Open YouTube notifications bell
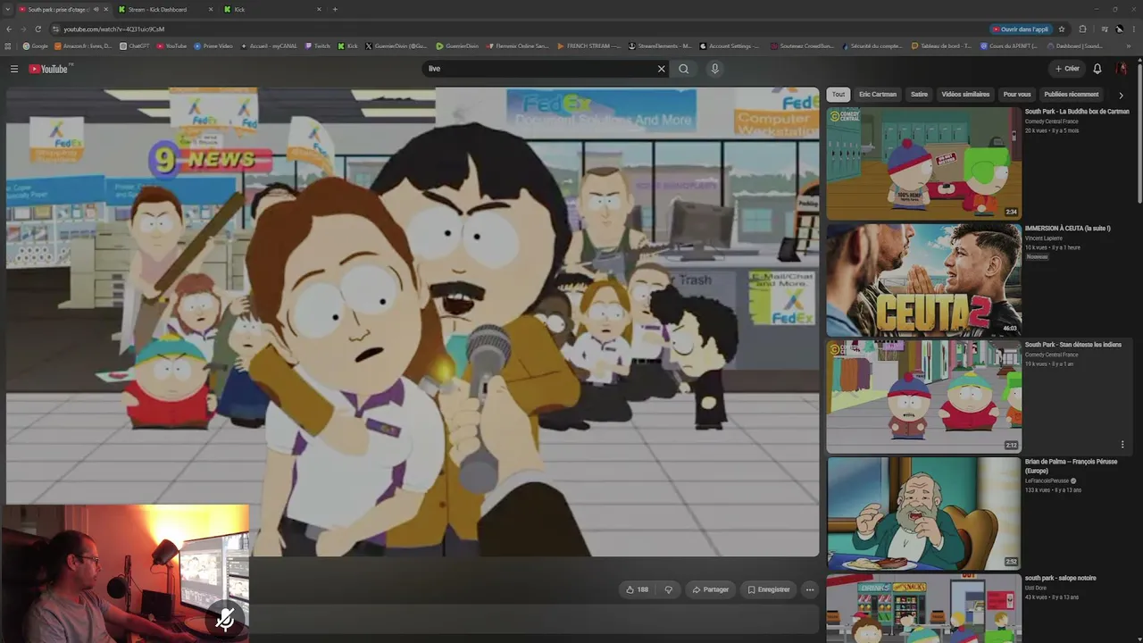Screen dimensions: 1143x643 1097,69
